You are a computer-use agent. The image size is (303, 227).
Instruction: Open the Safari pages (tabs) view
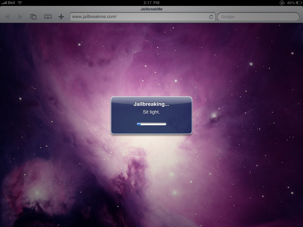tap(33, 17)
